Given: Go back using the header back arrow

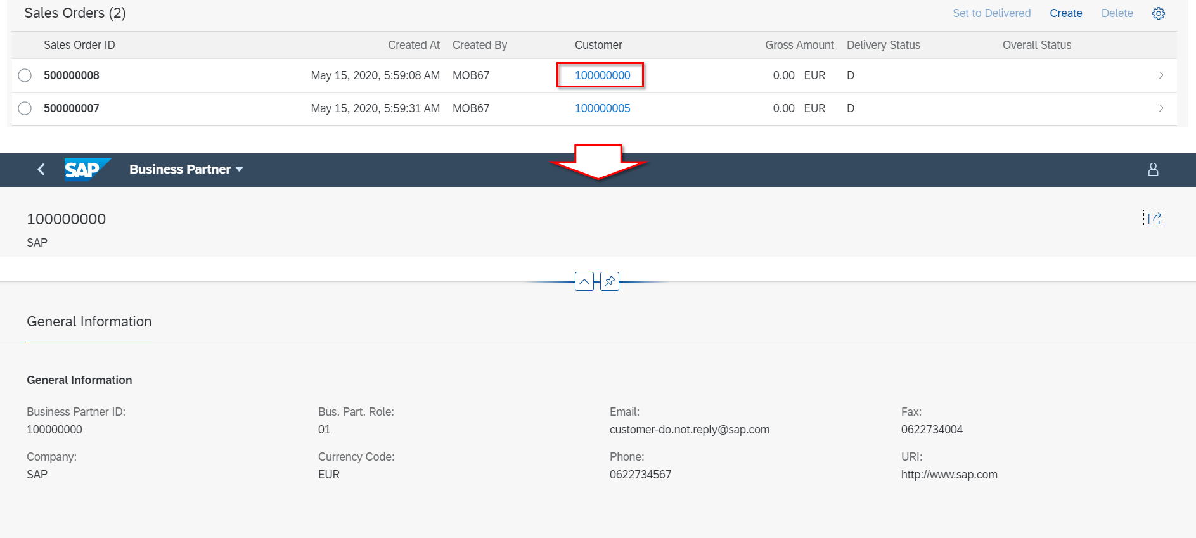Looking at the screenshot, I should [41, 169].
